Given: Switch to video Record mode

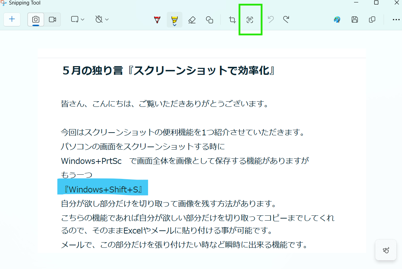Looking at the screenshot, I should tap(52, 19).
